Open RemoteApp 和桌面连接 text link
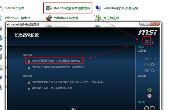170x110 pixels. point(121,8)
